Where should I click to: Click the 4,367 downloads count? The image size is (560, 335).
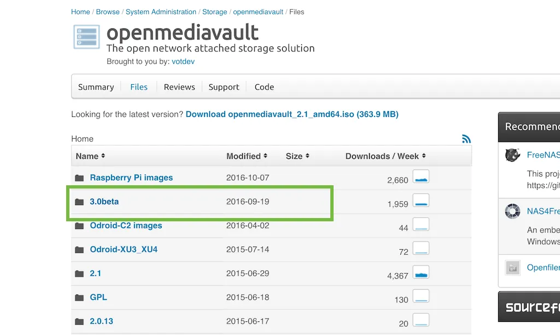click(x=398, y=276)
